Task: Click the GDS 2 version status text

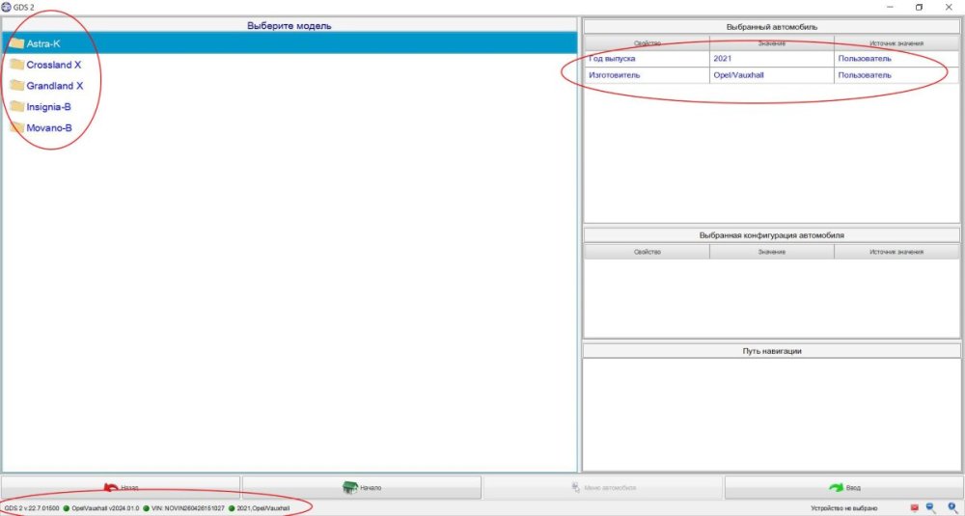Action: click(x=32, y=508)
